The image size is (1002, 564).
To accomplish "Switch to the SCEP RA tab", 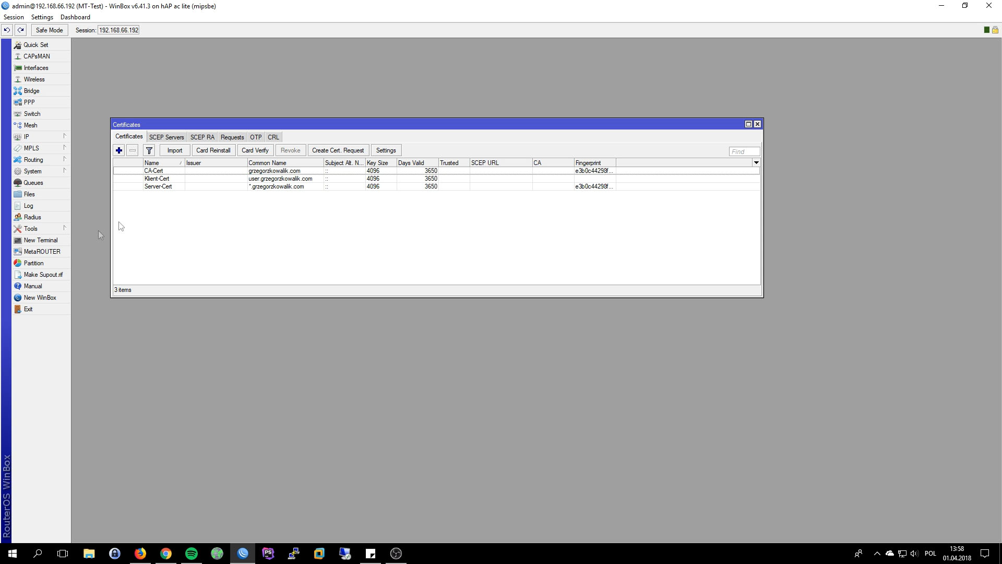I will click(x=202, y=137).
